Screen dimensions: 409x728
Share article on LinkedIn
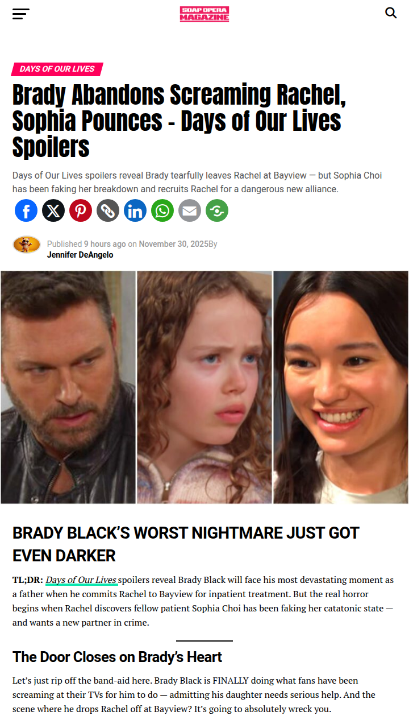point(135,210)
